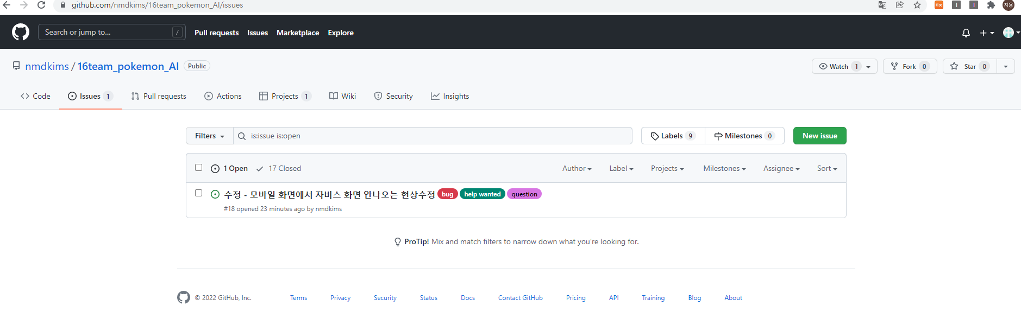Open the Insights tab
This screenshot has width=1021, height=325.
(x=450, y=96)
